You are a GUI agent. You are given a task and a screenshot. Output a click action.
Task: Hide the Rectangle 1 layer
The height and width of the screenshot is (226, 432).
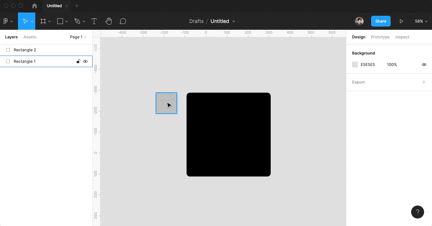[x=85, y=61]
